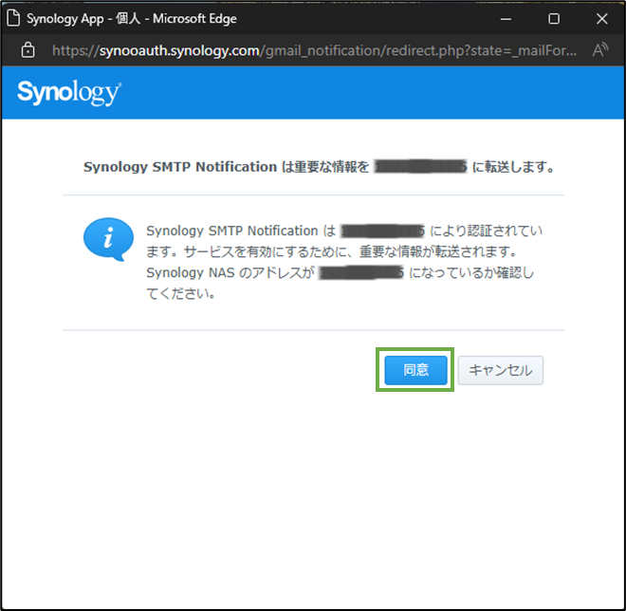Click the 同意 (Agree) button

click(415, 370)
